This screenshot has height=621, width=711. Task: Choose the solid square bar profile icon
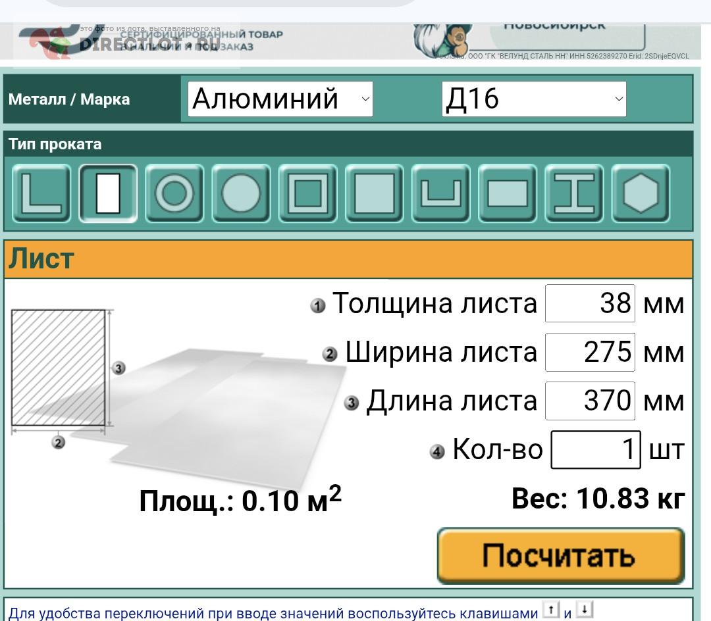pos(374,193)
